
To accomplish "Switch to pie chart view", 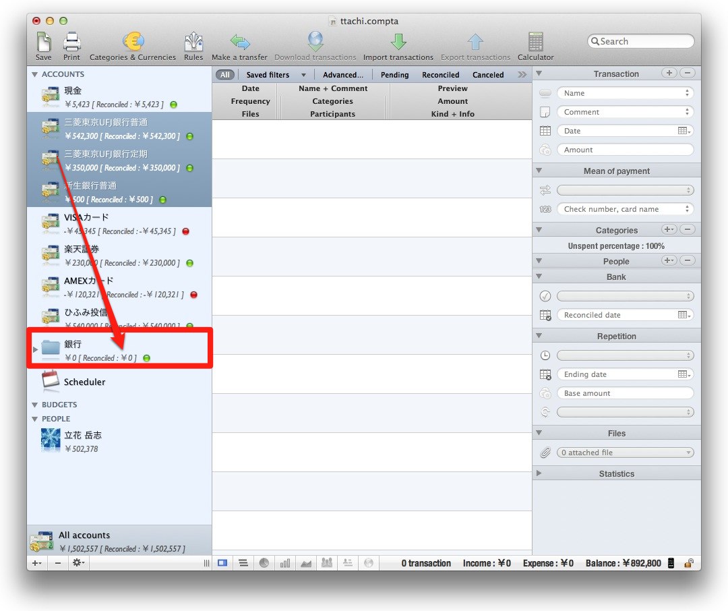I will 264,563.
